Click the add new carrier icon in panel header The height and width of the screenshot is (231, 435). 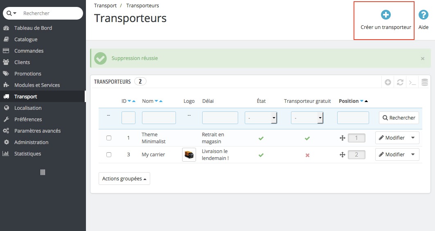point(388,82)
